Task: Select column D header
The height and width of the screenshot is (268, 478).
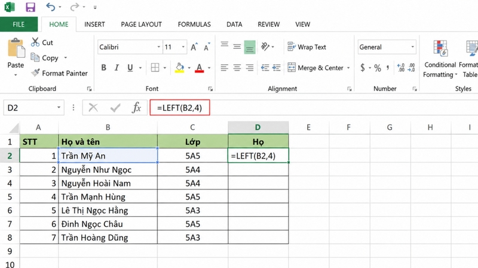Action: [x=258, y=127]
